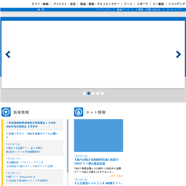Advance to the next carousel slide

tap(178, 54)
